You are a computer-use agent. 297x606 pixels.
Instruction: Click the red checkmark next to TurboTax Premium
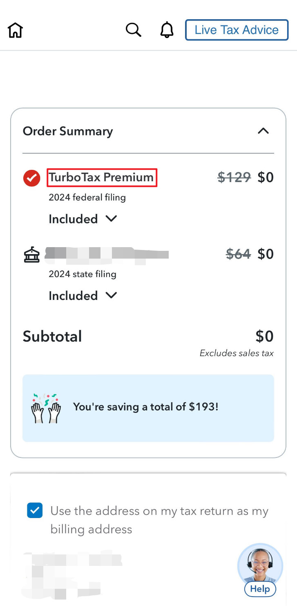click(x=31, y=178)
